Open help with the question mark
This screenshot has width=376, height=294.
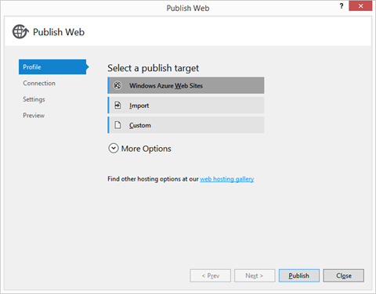coord(342,6)
